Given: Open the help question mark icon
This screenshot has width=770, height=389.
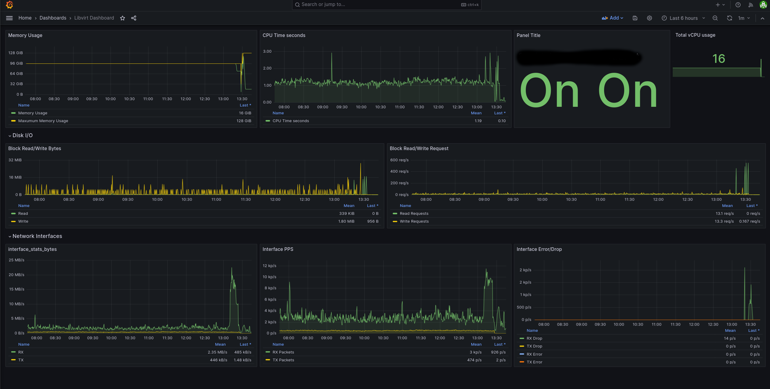Looking at the screenshot, I should click(x=738, y=5).
